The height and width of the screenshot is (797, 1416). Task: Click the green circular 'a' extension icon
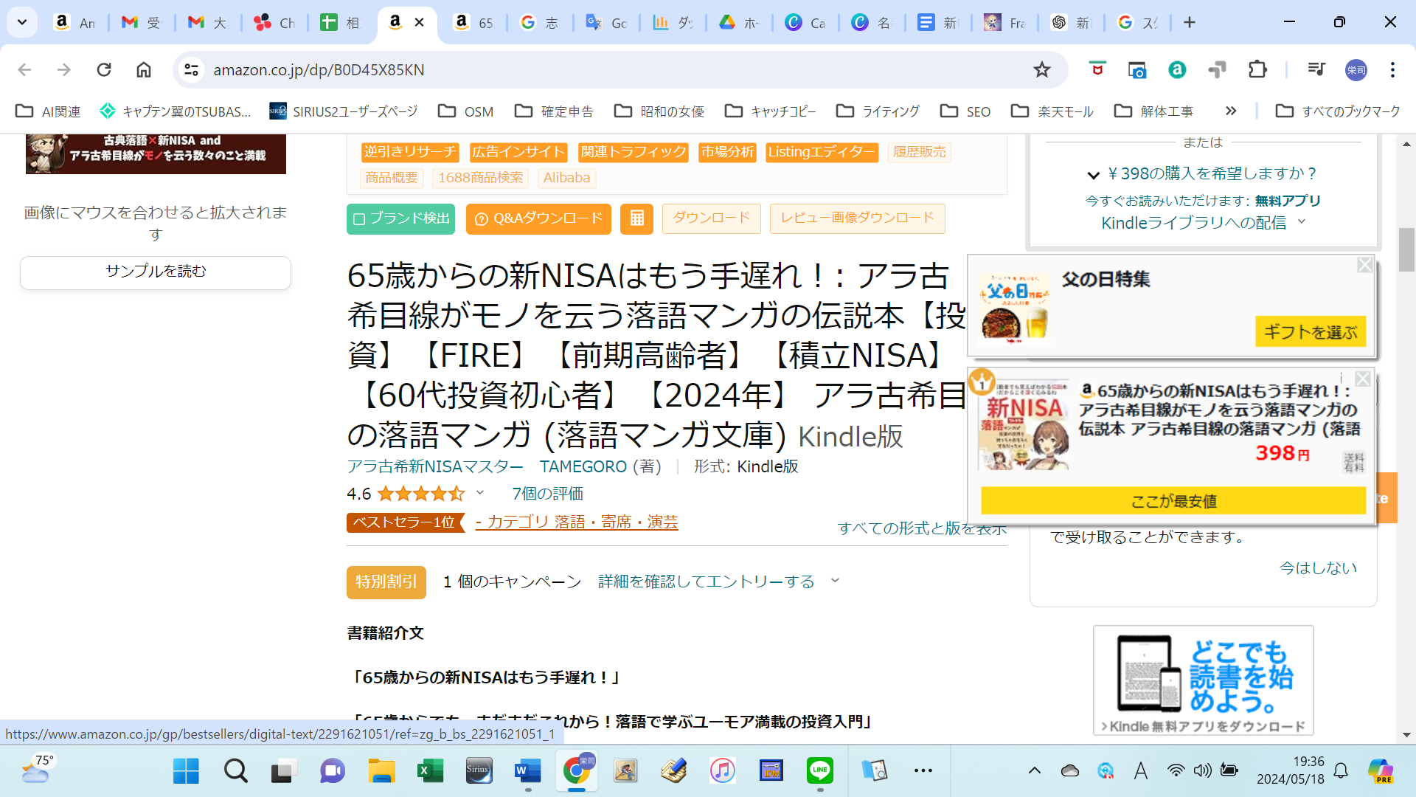[x=1177, y=69]
